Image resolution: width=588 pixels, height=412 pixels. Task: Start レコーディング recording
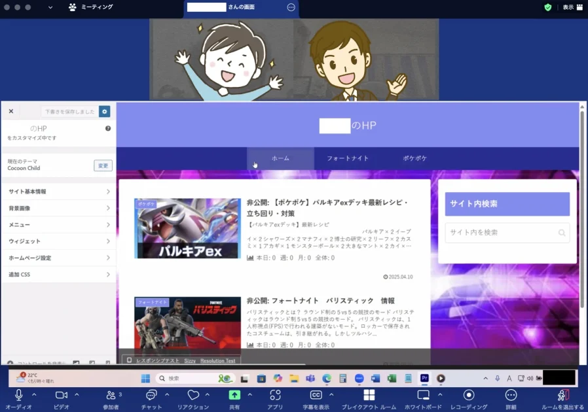[469, 400]
